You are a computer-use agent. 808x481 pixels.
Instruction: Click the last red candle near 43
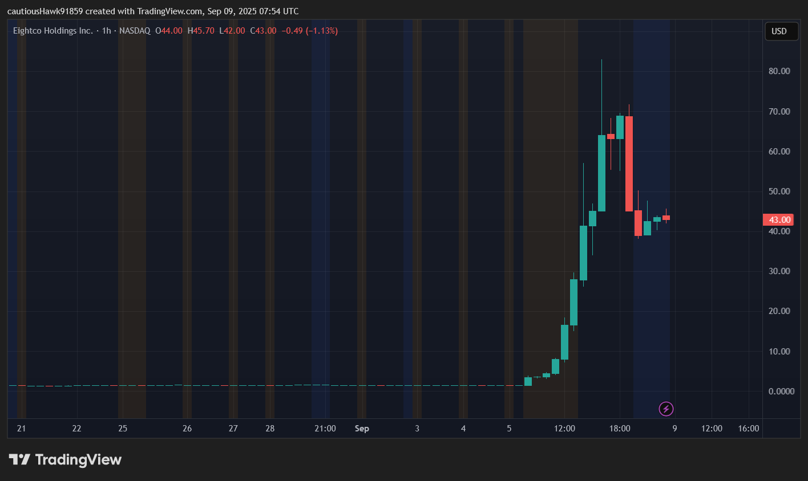pyautogui.click(x=666, y=218)
